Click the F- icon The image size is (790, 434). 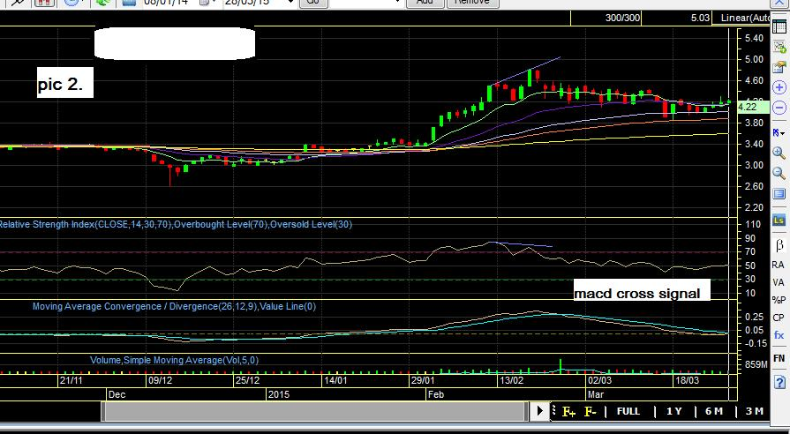click(x=590, y=412)
